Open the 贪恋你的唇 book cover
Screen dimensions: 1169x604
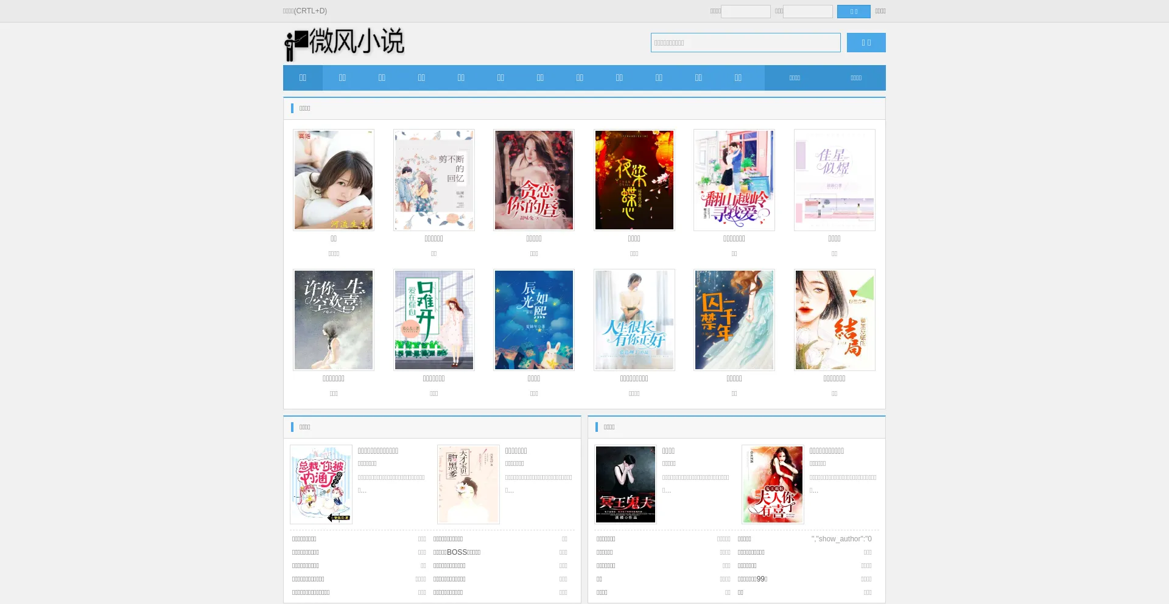click(534, 180)
